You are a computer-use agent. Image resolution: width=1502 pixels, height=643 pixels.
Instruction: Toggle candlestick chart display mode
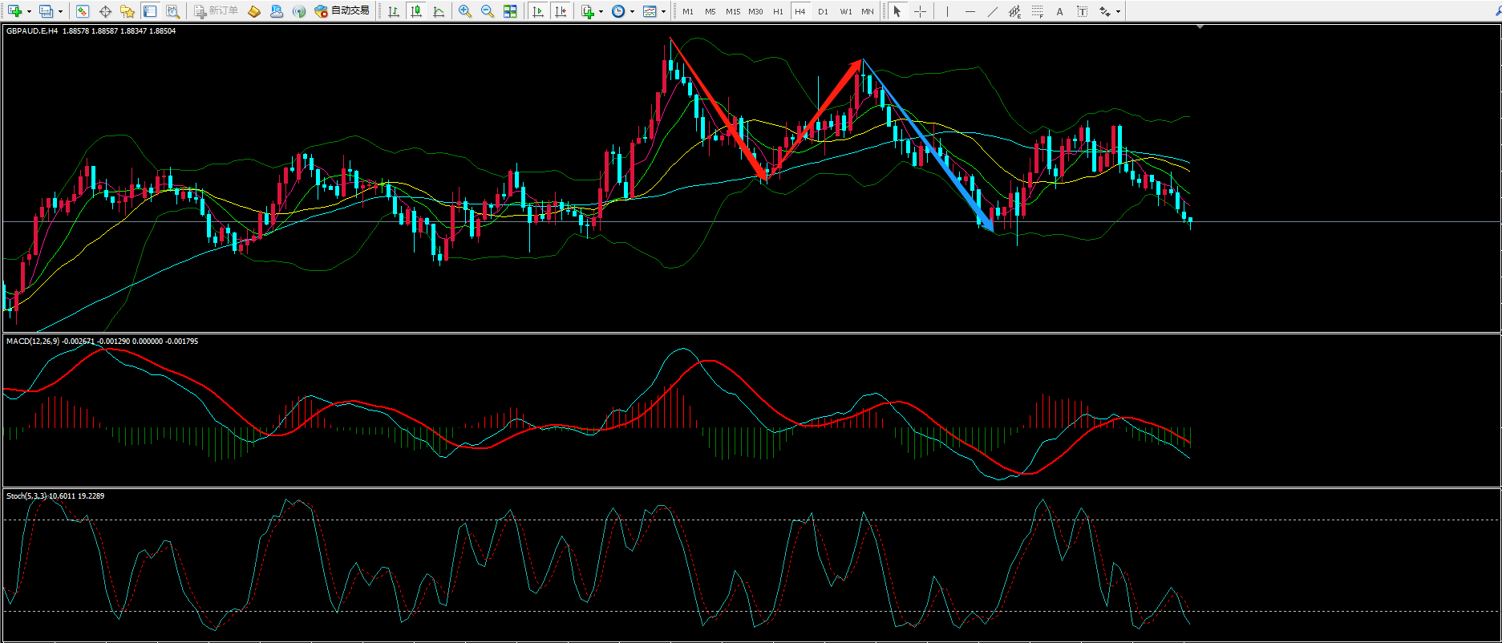click(415, 11)
